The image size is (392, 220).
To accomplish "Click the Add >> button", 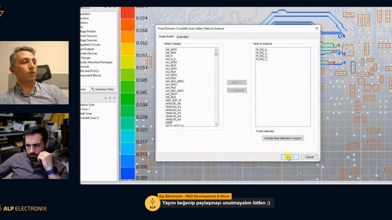I will pyautogui.click(x=237, y=82).
